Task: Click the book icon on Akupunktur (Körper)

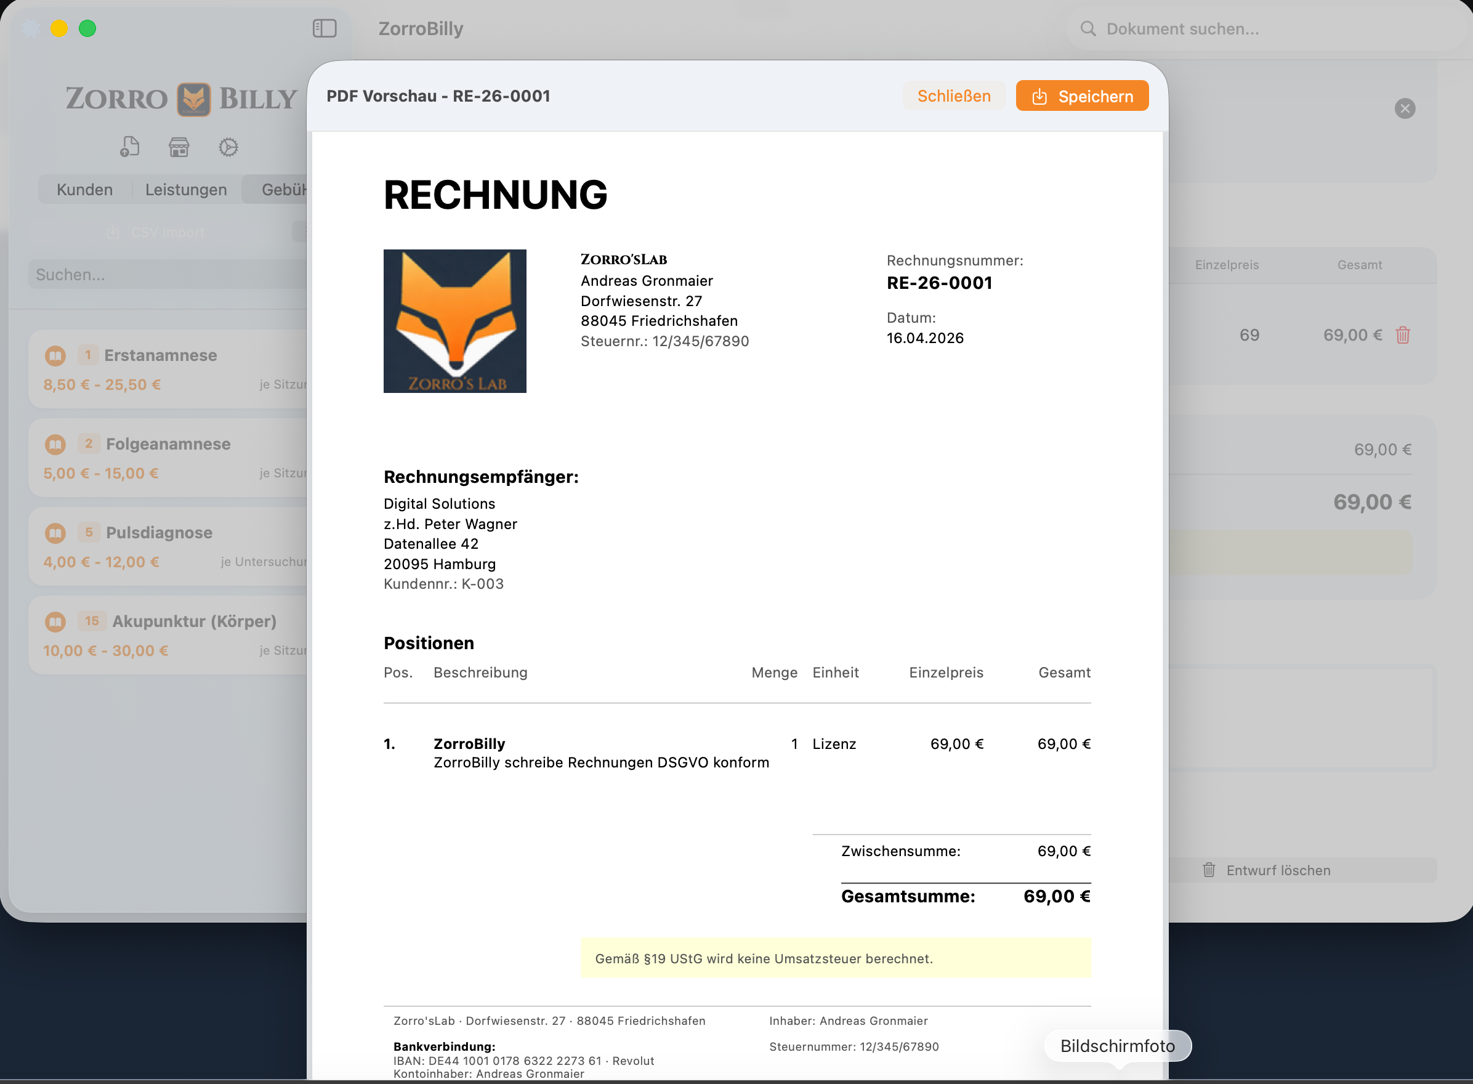Action: pyautogui.click(x=55, y=621)
